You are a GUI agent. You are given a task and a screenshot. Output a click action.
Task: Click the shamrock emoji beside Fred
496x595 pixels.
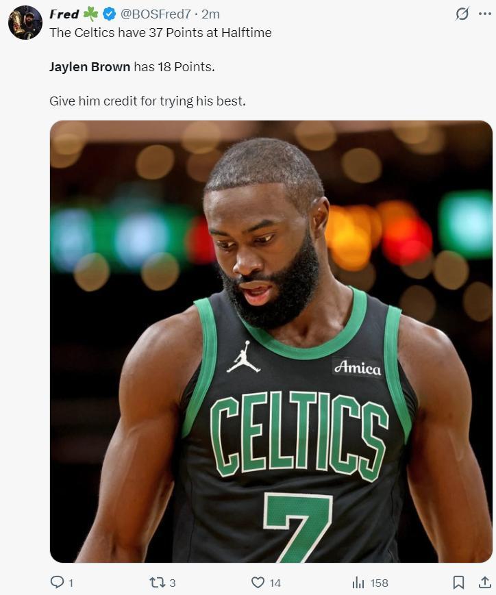tap(90, 14)
